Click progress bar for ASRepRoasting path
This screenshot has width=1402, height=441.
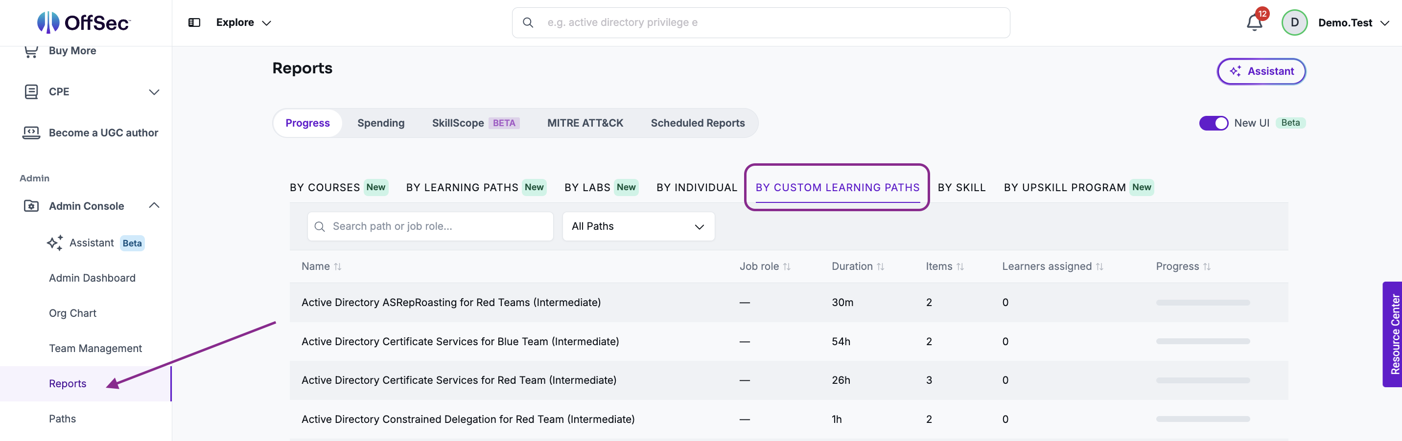pyautogui.click(x=1203, y=302)
